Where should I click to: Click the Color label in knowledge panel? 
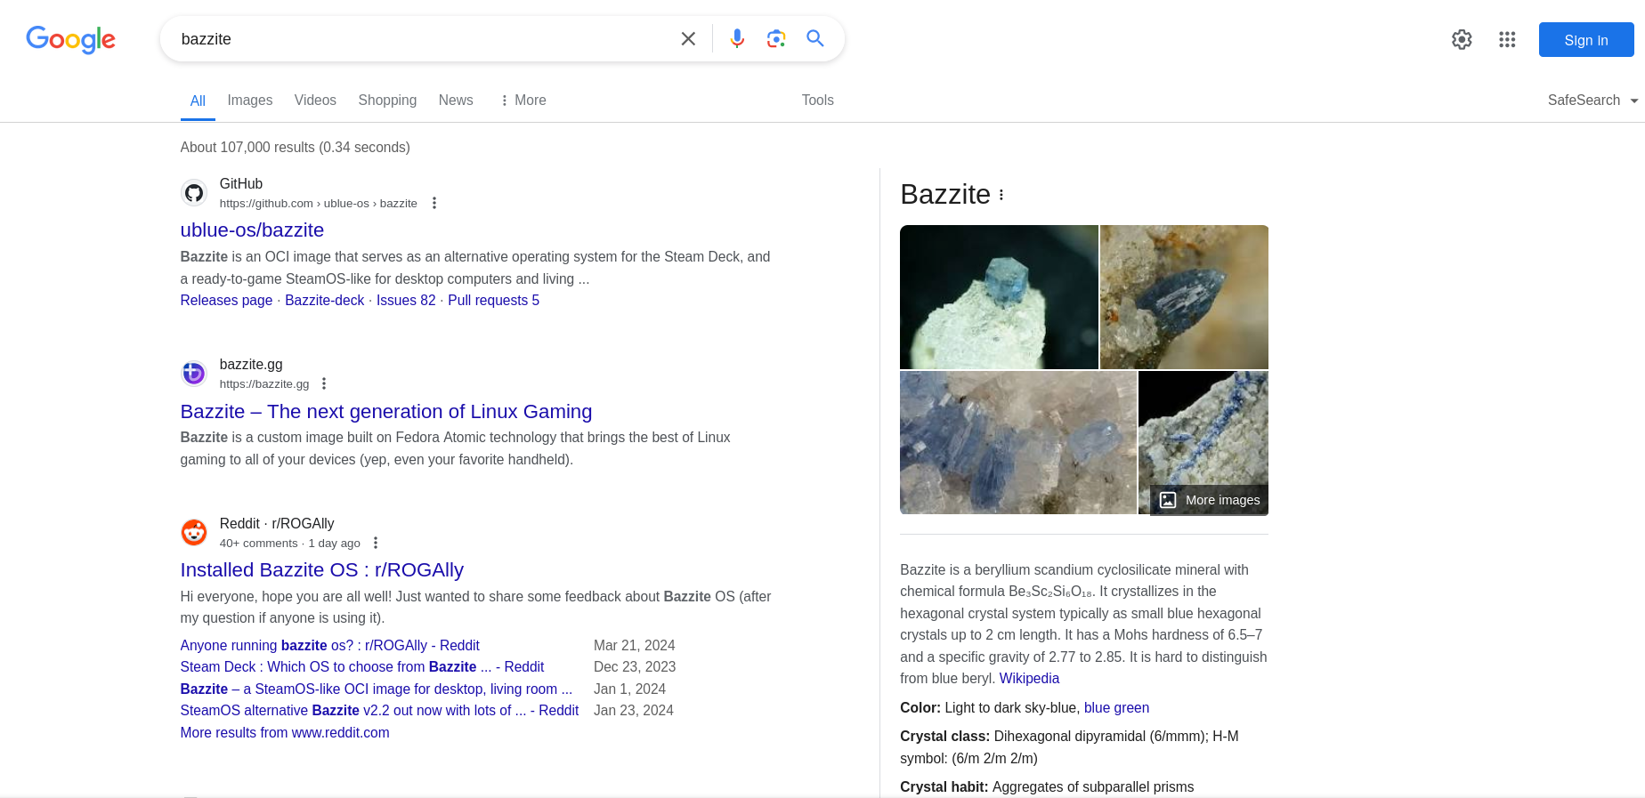[920, 708]
